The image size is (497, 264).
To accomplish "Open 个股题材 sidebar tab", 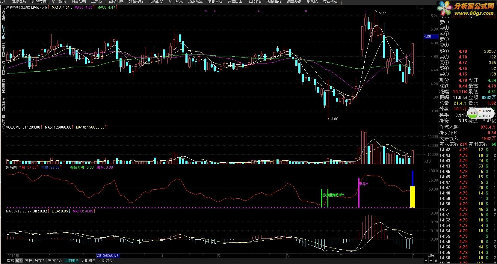I will (x=3, y=104).
